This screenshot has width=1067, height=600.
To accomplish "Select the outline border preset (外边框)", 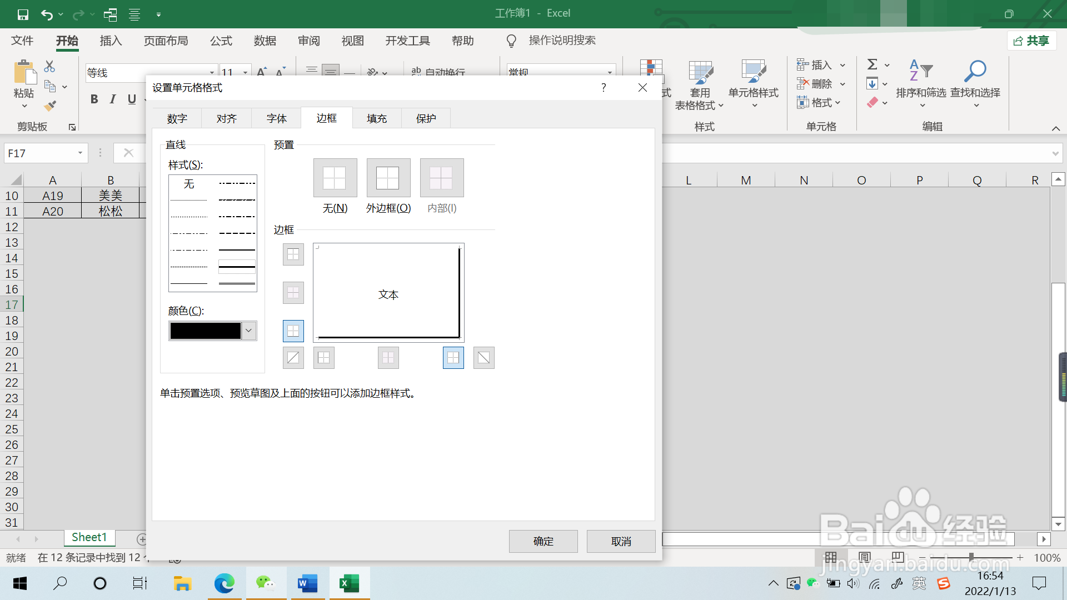I will (388, 178).
